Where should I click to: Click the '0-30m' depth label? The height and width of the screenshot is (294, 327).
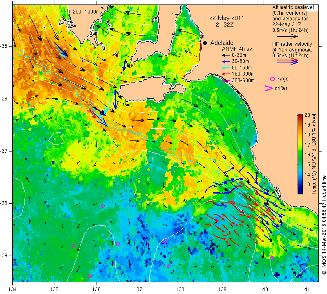239,56
